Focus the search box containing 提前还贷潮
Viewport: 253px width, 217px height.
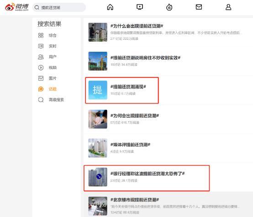tap(59, 7)
